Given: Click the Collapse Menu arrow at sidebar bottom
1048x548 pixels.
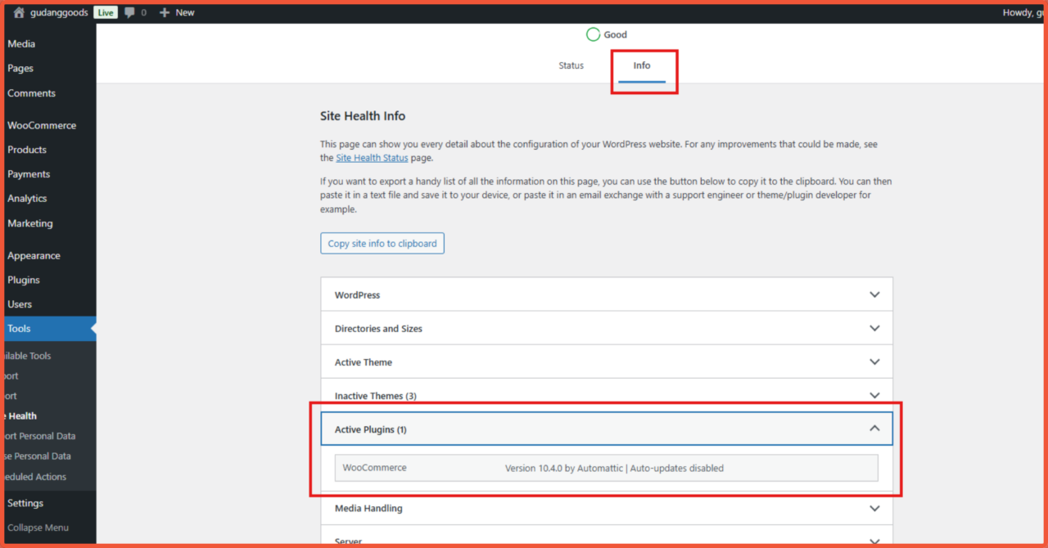Looking at the screenshot, I should [39, 528].
